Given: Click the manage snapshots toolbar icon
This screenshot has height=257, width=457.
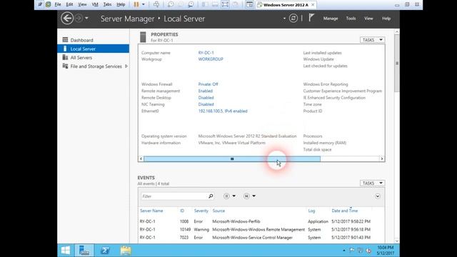Looking at the screenshot, I should point(191,4).
